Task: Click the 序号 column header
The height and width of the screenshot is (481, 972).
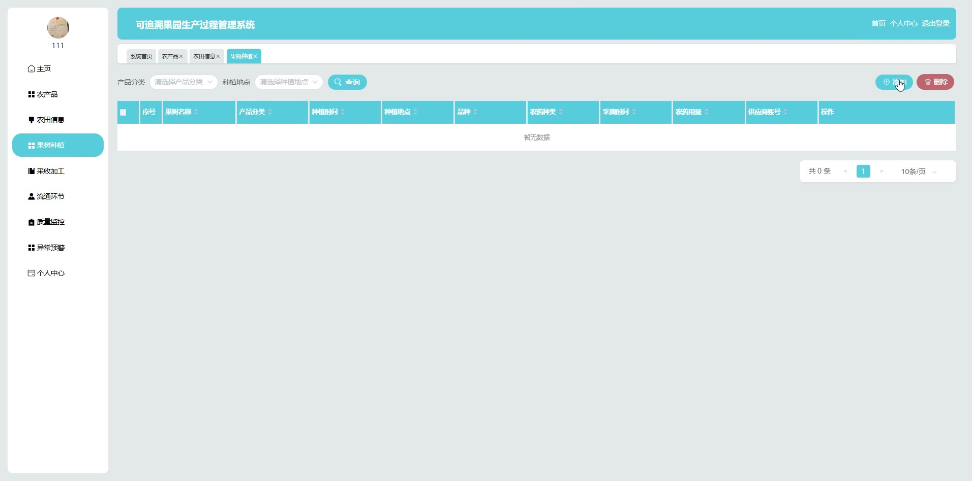Action: (151, 112)
